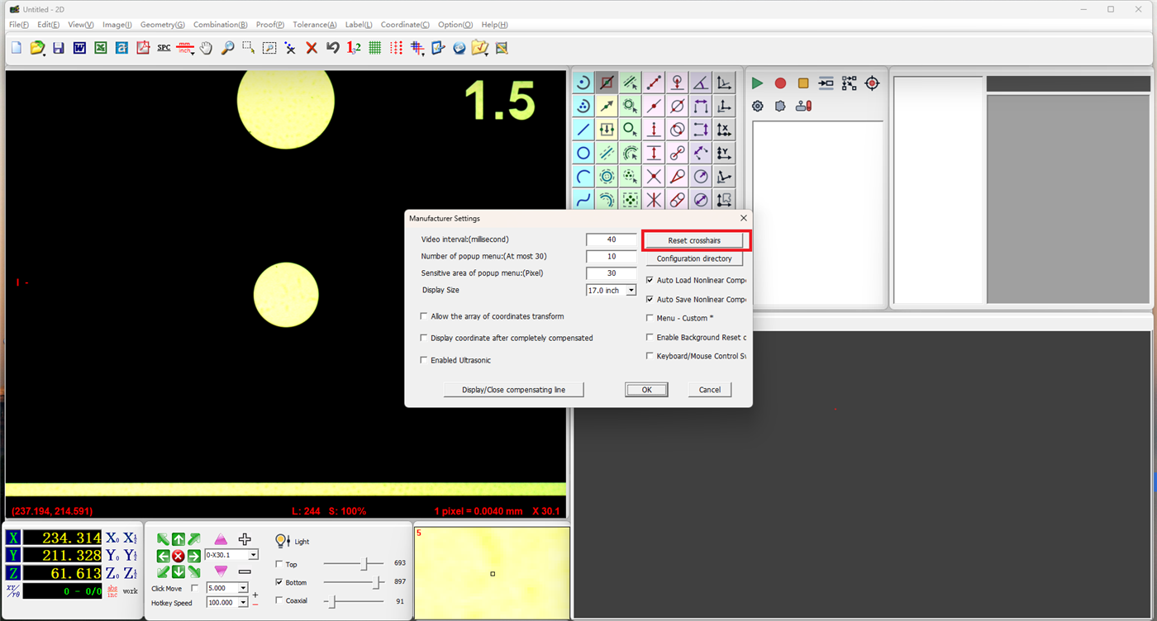Open the mm/inch unit dropdown in toolbar
Viewport: 1157px width, 621px height.
(186, 48)
